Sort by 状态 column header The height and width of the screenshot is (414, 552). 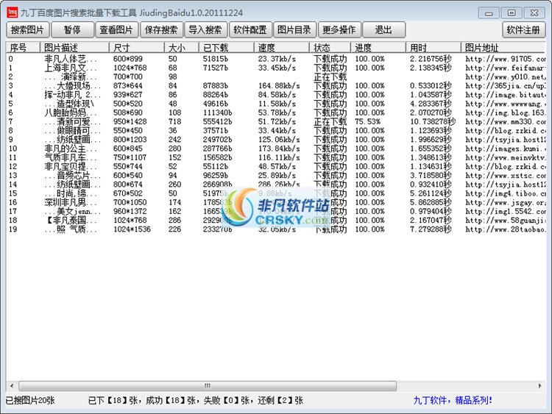point(330,47)
